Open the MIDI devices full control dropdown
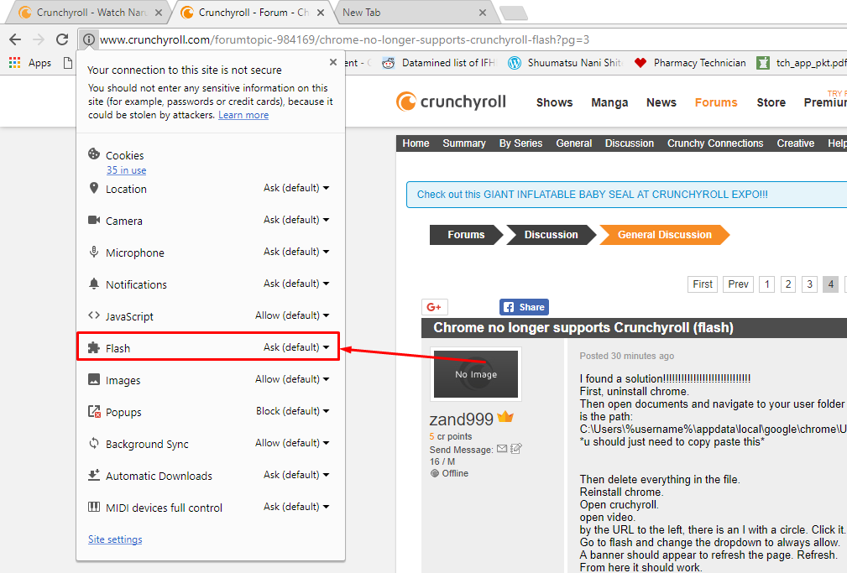The width and height of the screenshot is (847, 573). point(296,507)
